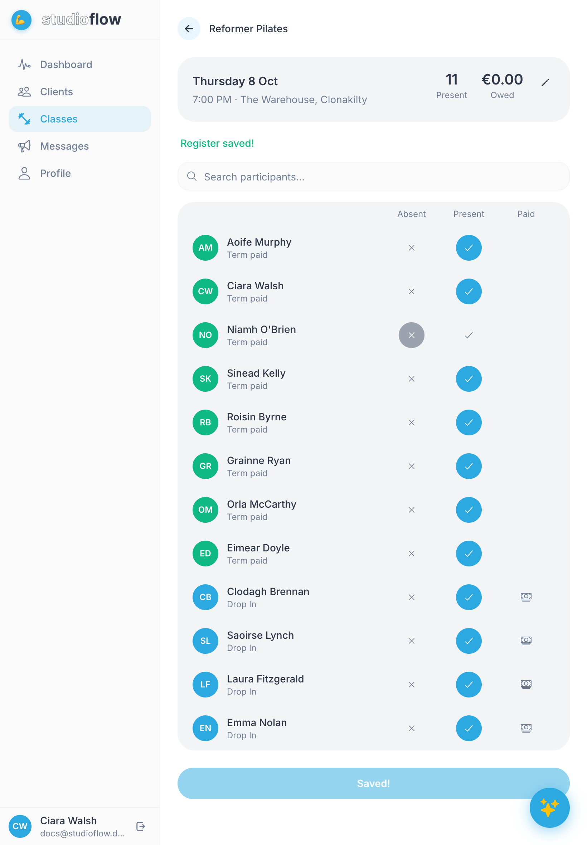This screenshot has height=845, width=587.
Task: Toggle Laura Fitzgerald's present checkmark
Action: tap(469, 684)
